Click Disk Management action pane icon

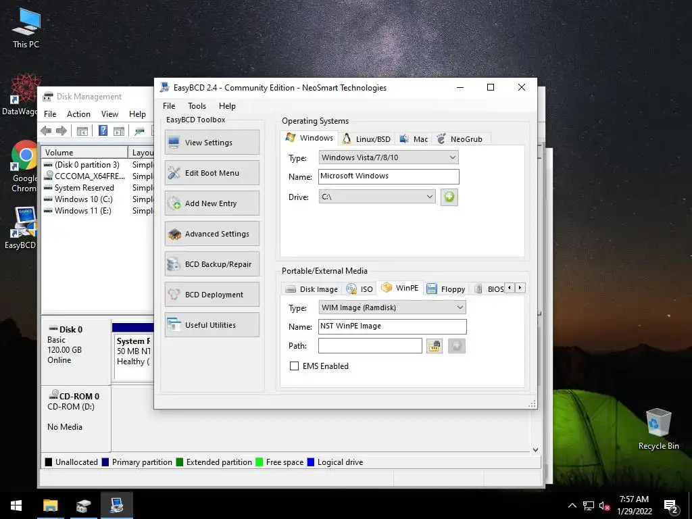[x=119, y=131]
